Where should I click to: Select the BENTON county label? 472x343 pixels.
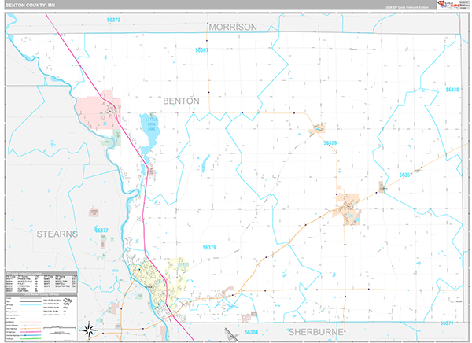click(181, 101)
